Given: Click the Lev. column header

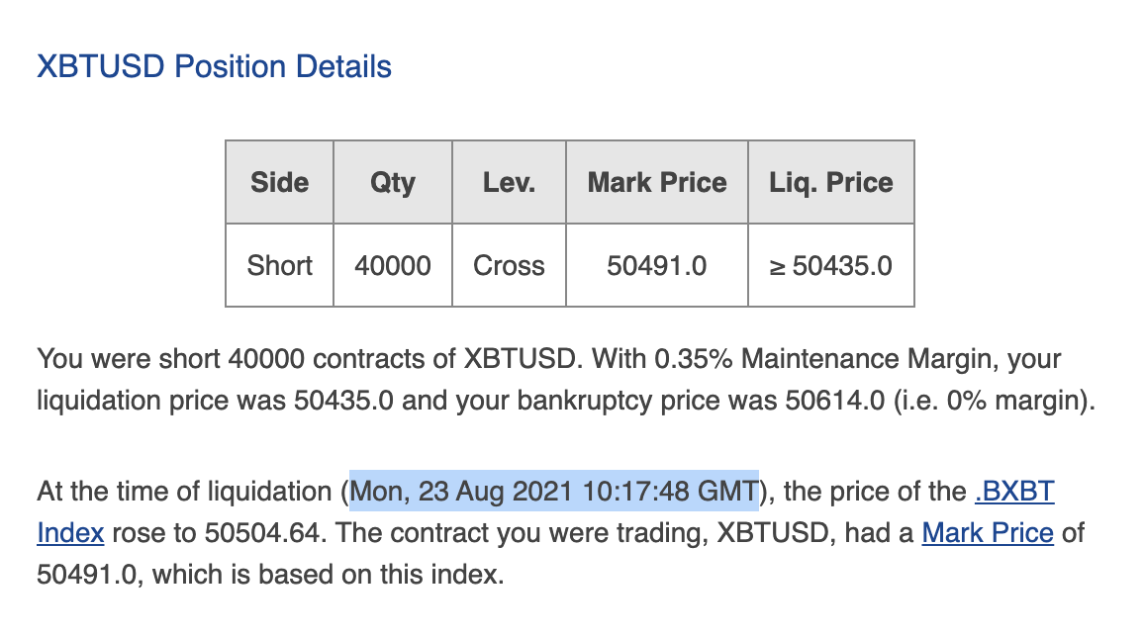Looking at the screenshot, I should point(510,182).
